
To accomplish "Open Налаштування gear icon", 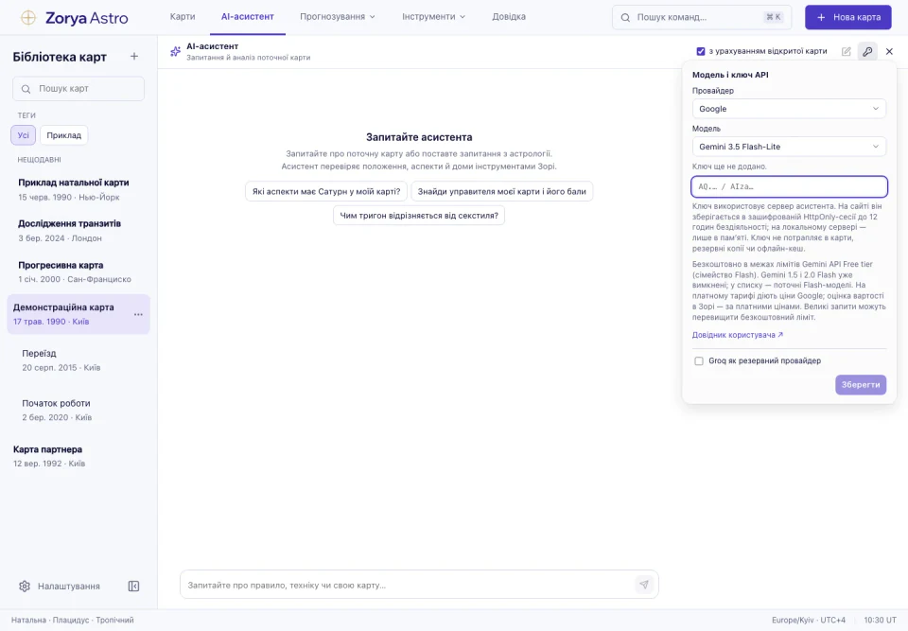I will tap(25, 586).
